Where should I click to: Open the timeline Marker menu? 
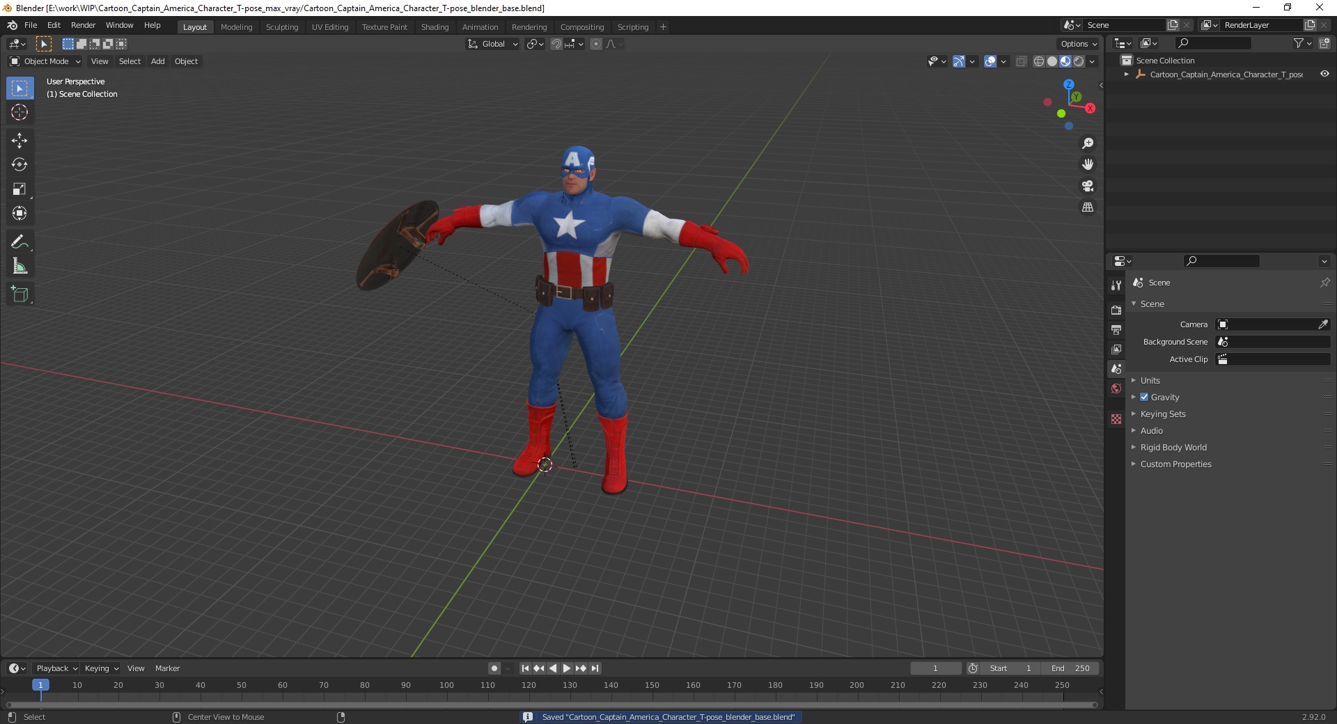point(167,668)
